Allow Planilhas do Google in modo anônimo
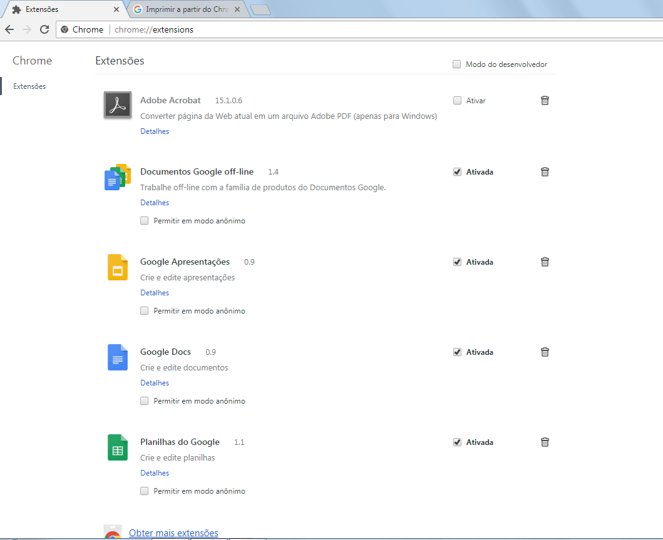Image resolution: width=663 pixels, height=540 pixels. point(144,491)
